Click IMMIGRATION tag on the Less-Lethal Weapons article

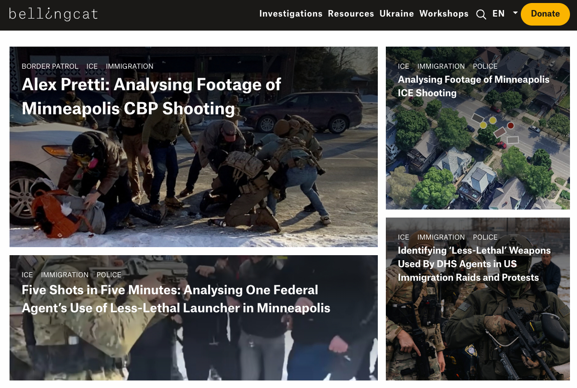[441, 237]
